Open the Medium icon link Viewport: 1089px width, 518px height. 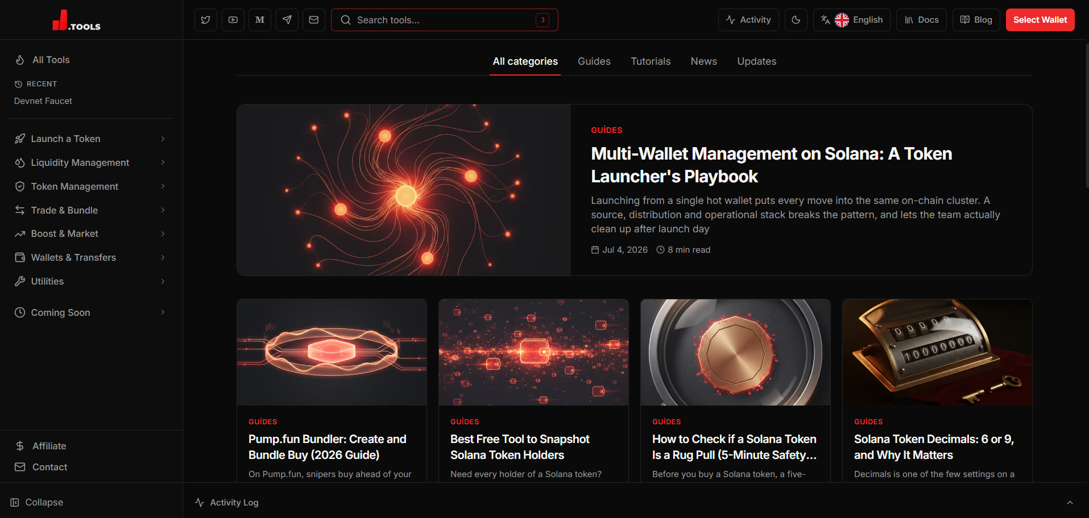[x=260, y=20]
